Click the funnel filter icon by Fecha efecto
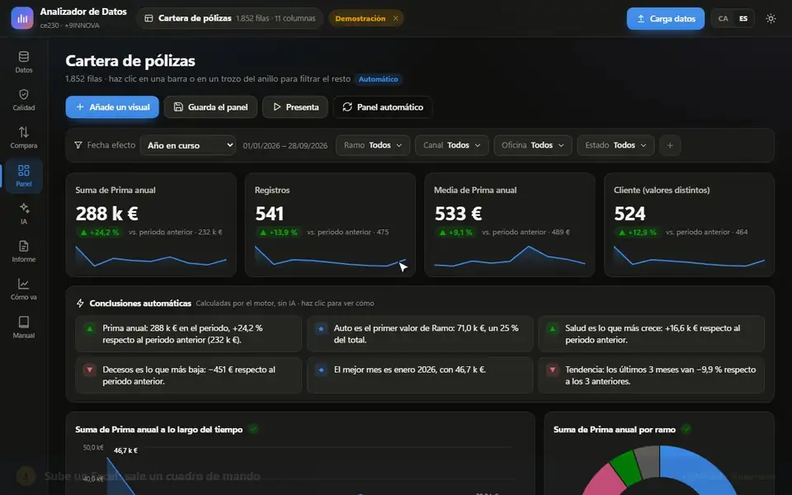This screenshot has height=495, width=792. tap(78, 145)
